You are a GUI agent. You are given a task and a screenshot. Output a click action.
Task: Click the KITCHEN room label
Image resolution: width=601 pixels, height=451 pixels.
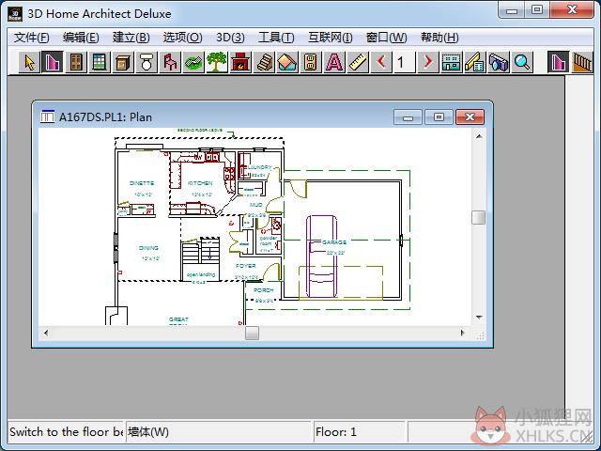coord(200,183)
